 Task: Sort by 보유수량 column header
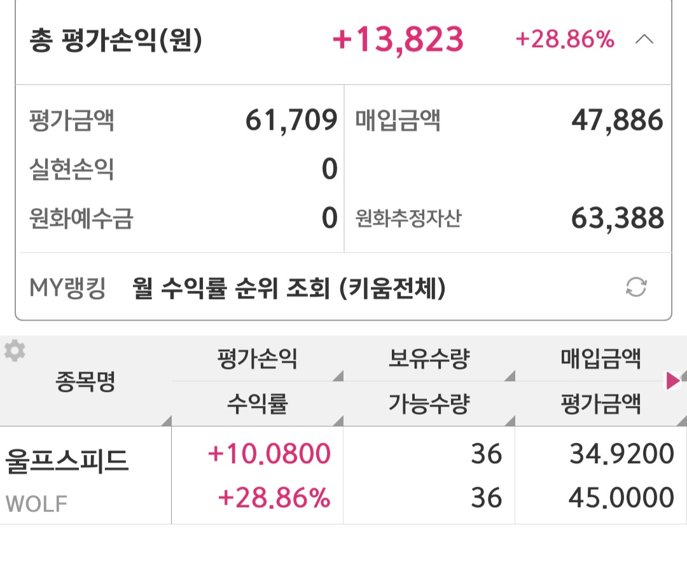(x=429, y=360)
